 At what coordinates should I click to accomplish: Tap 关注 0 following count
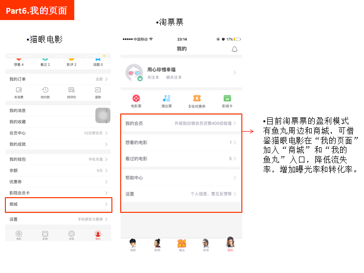[153, 77]
